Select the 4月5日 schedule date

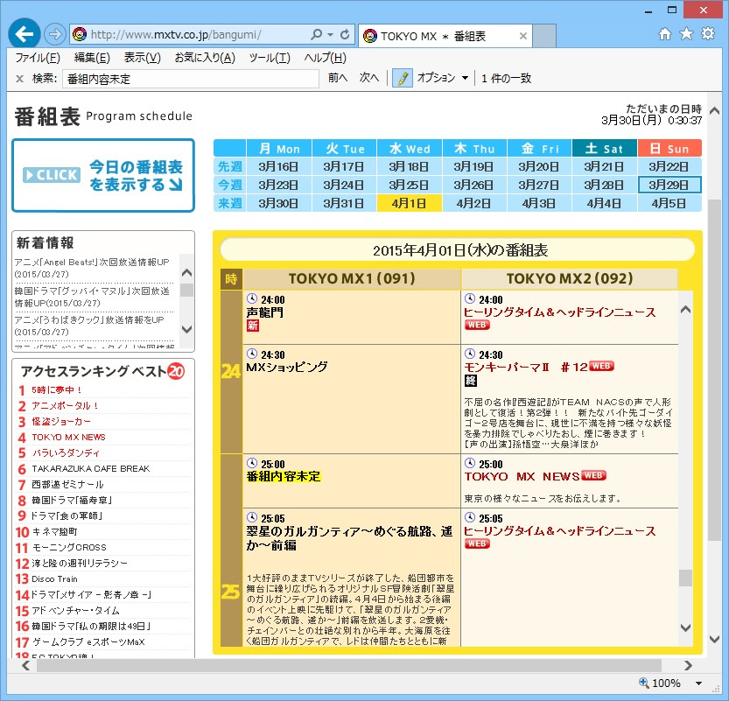click(x=669, y=204)
